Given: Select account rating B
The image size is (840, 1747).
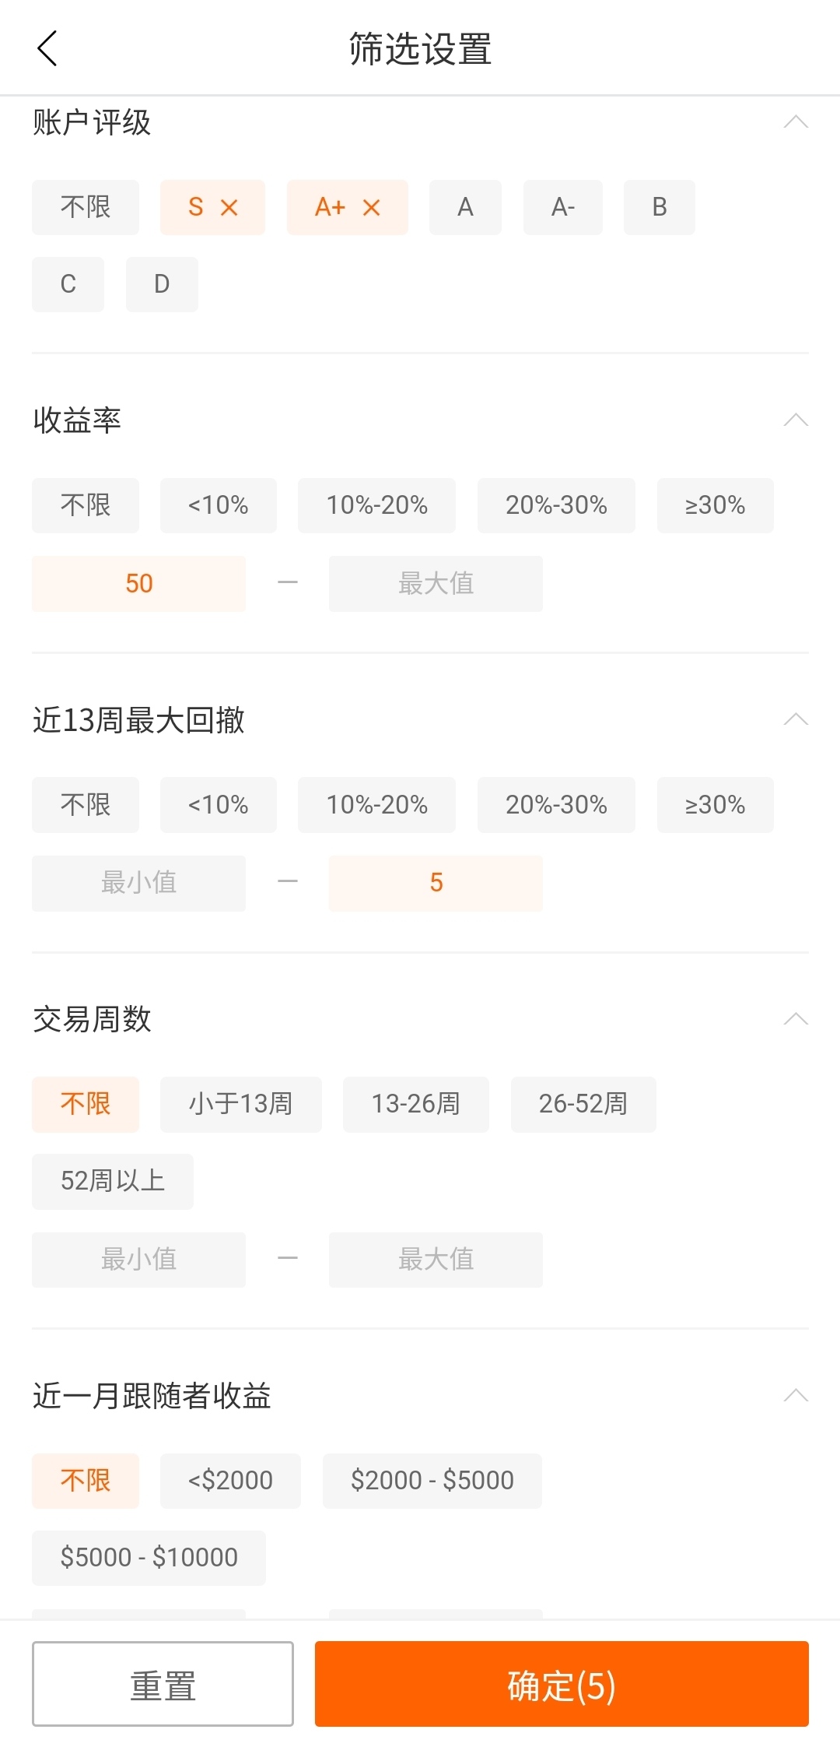Looking at the screenshot, I should (660, 207).
